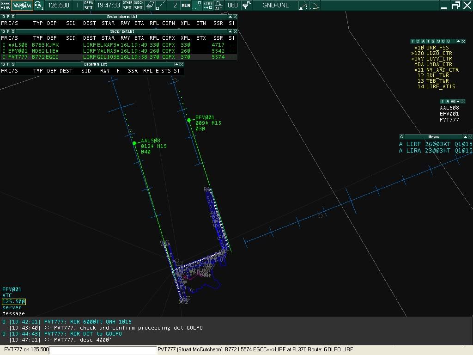Viewport: 473px width, 355px height.
Task: Select AAL508 row in Sector Exit List
Action: click(x=118, y=45)
